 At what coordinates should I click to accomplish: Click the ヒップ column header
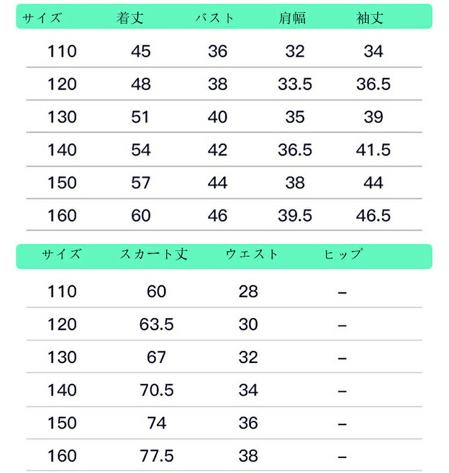point(343,254)
